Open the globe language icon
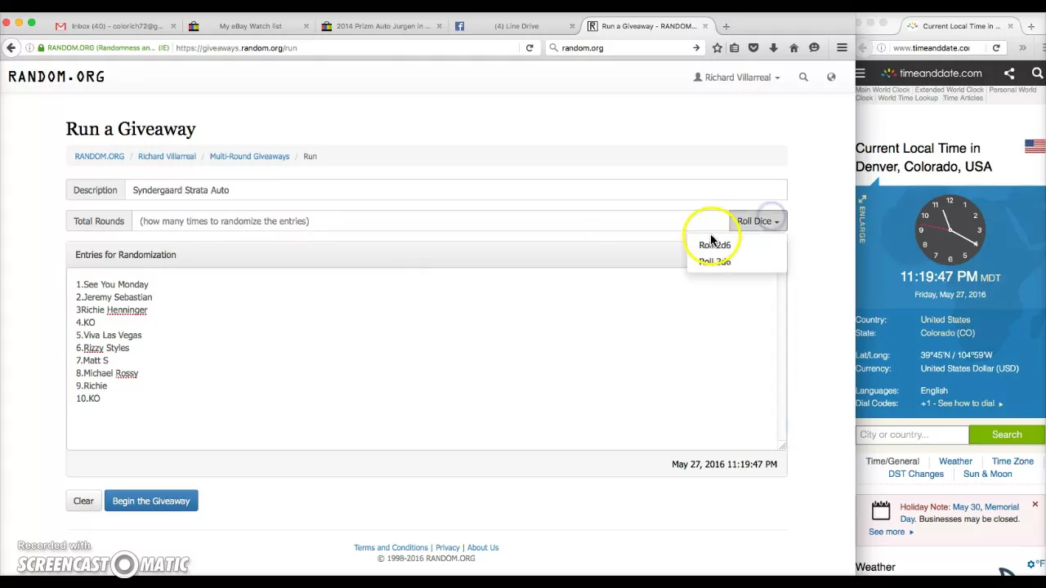The image size is (1046, 588). pyautogui.click(x=831, y=77)
